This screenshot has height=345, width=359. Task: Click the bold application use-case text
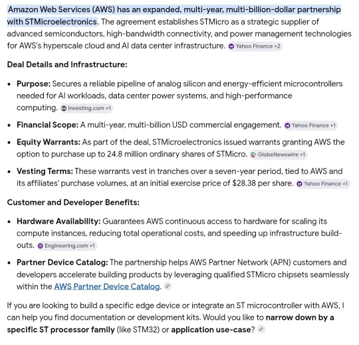pyautogui.click(x=211, y=330)
